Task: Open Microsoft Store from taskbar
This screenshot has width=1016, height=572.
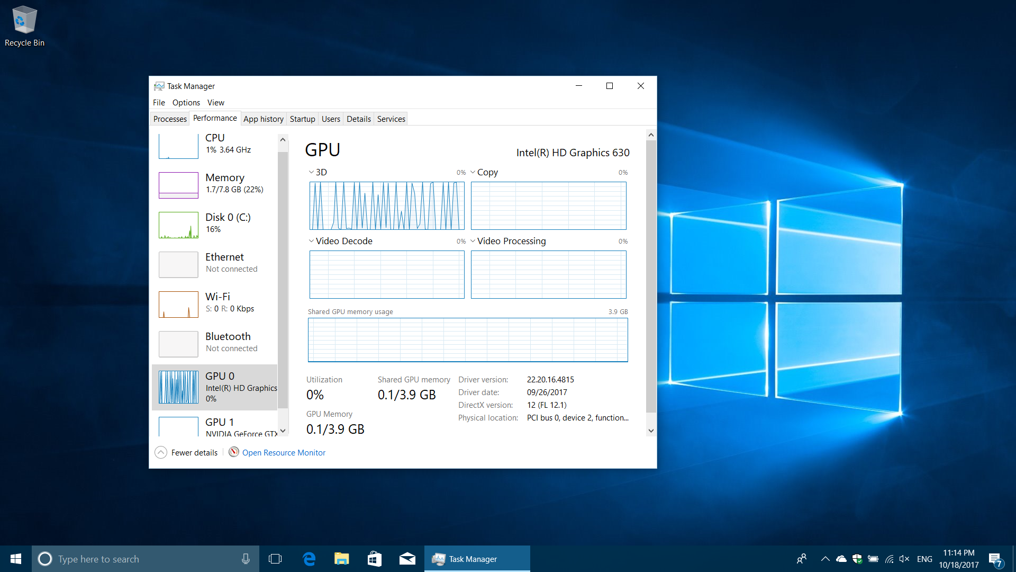Action: point(375,559)
